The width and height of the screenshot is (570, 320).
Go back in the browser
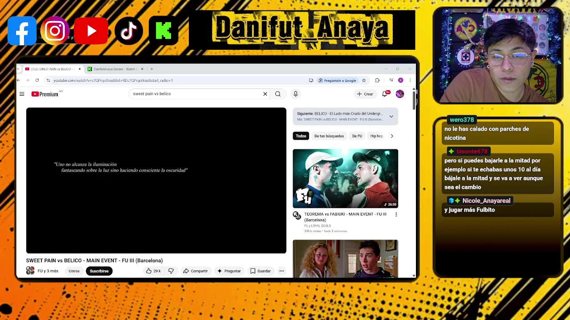(18, 80)
